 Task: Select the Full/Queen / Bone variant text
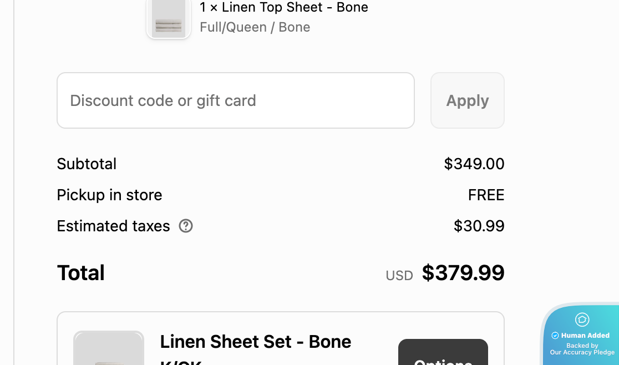coord(255,27)
